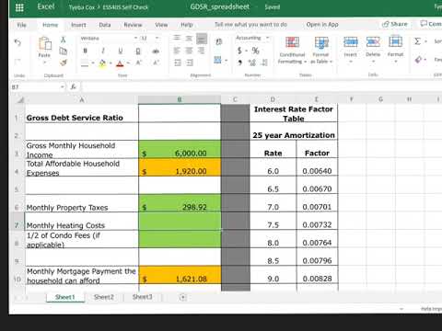Click the Undo arrow icon
Screen dimensions: 442x331
click(17, 42)
